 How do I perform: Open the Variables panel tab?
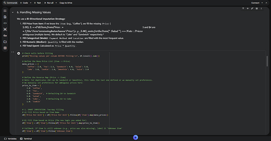pos(10,139)
